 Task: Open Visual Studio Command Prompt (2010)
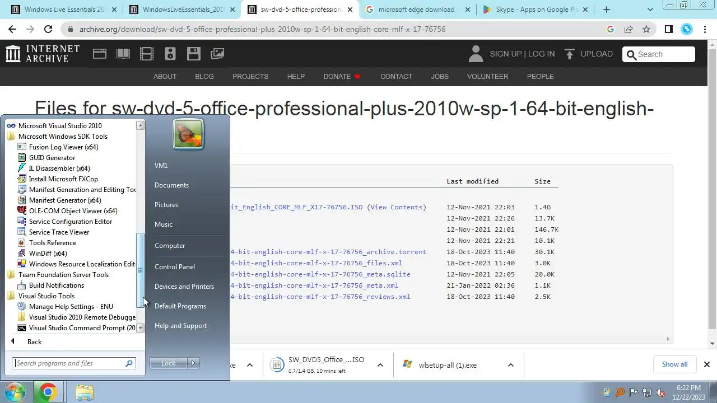tap(77, 328)
